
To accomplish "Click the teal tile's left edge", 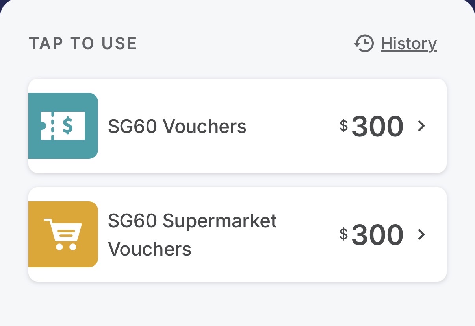I will coord(32,126).
